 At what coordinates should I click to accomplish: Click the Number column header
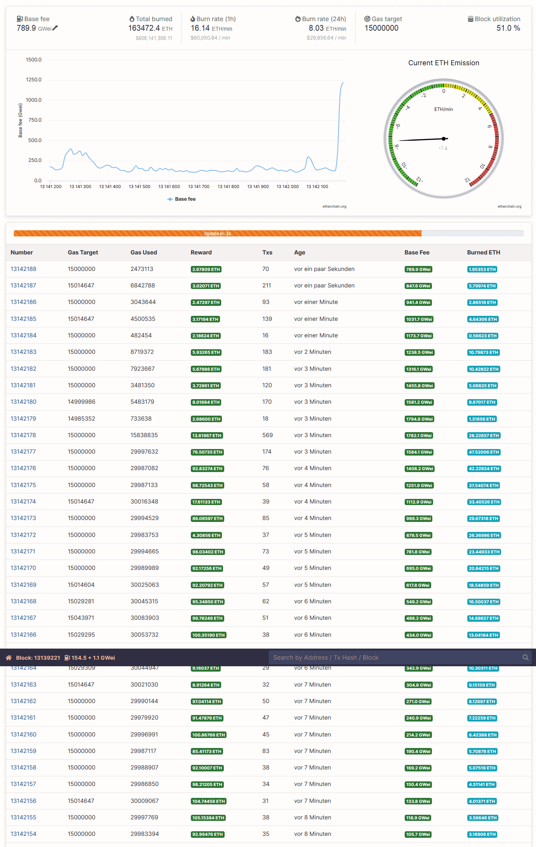pyautogui.click(x=22, y=253)
